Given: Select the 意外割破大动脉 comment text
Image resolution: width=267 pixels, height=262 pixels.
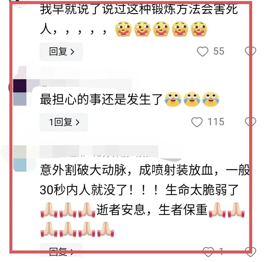Looking at the screenshot, I should [x=145, y=200].
